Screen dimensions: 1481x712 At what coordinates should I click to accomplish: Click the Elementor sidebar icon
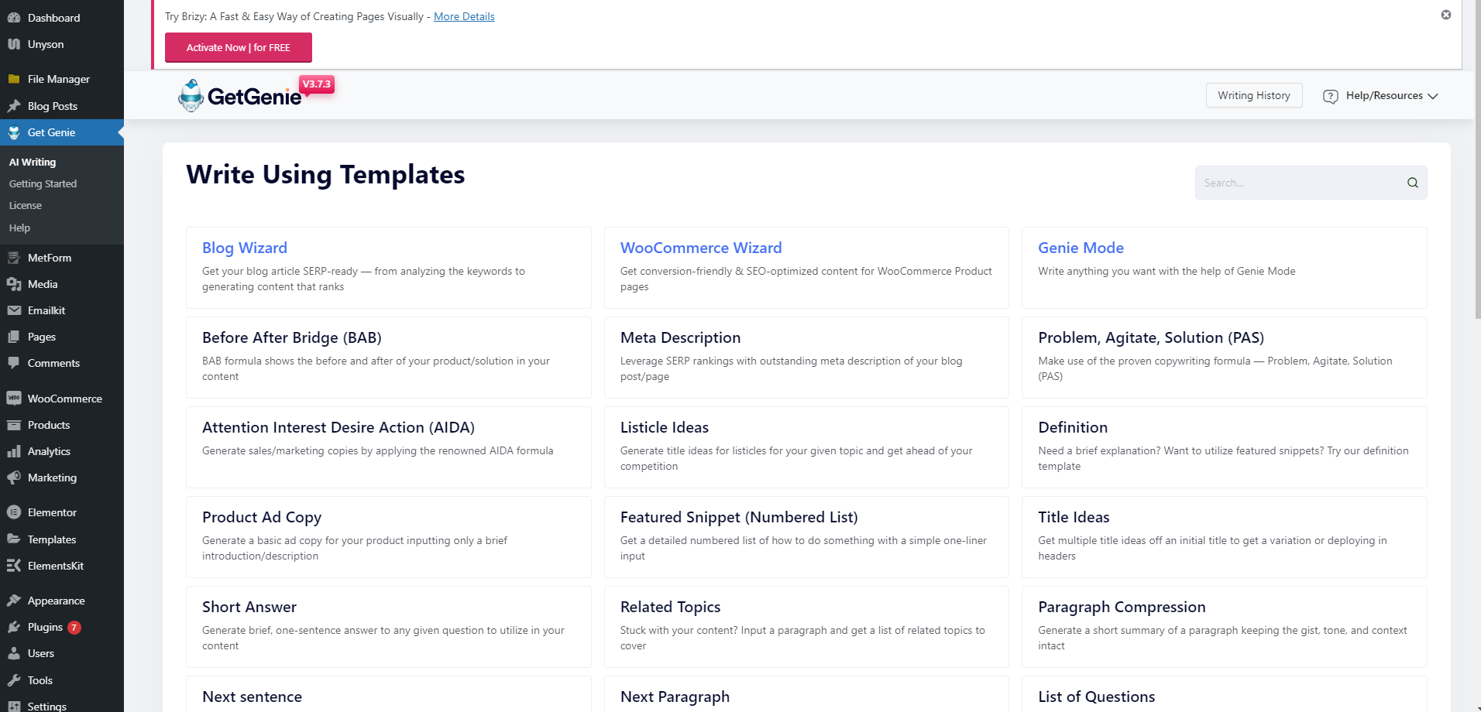point(14,512)
